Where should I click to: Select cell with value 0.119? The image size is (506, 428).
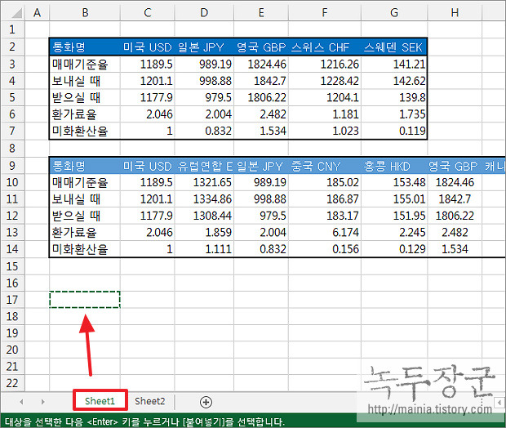coord(394,131)
